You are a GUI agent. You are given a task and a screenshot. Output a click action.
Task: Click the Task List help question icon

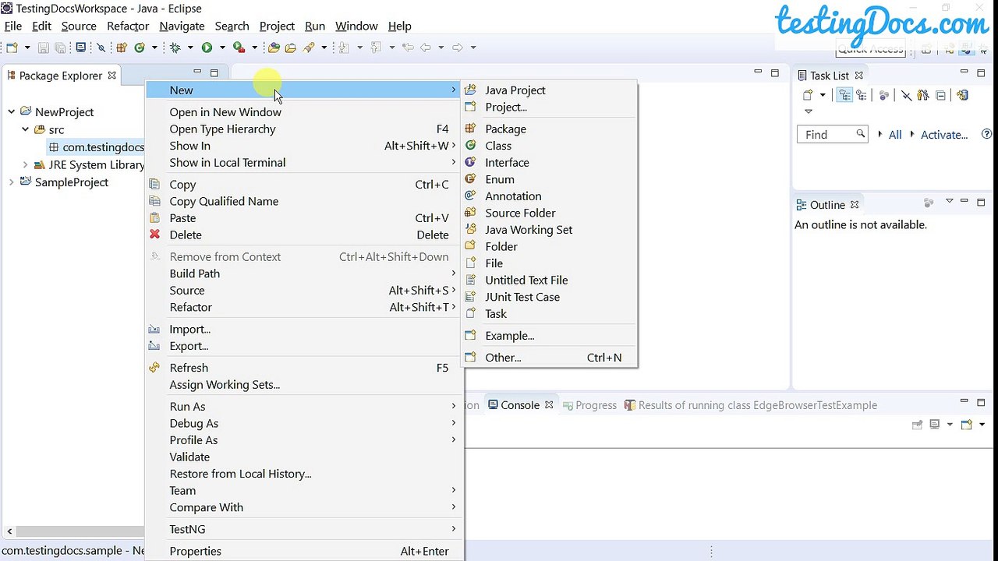click(986, 134)
